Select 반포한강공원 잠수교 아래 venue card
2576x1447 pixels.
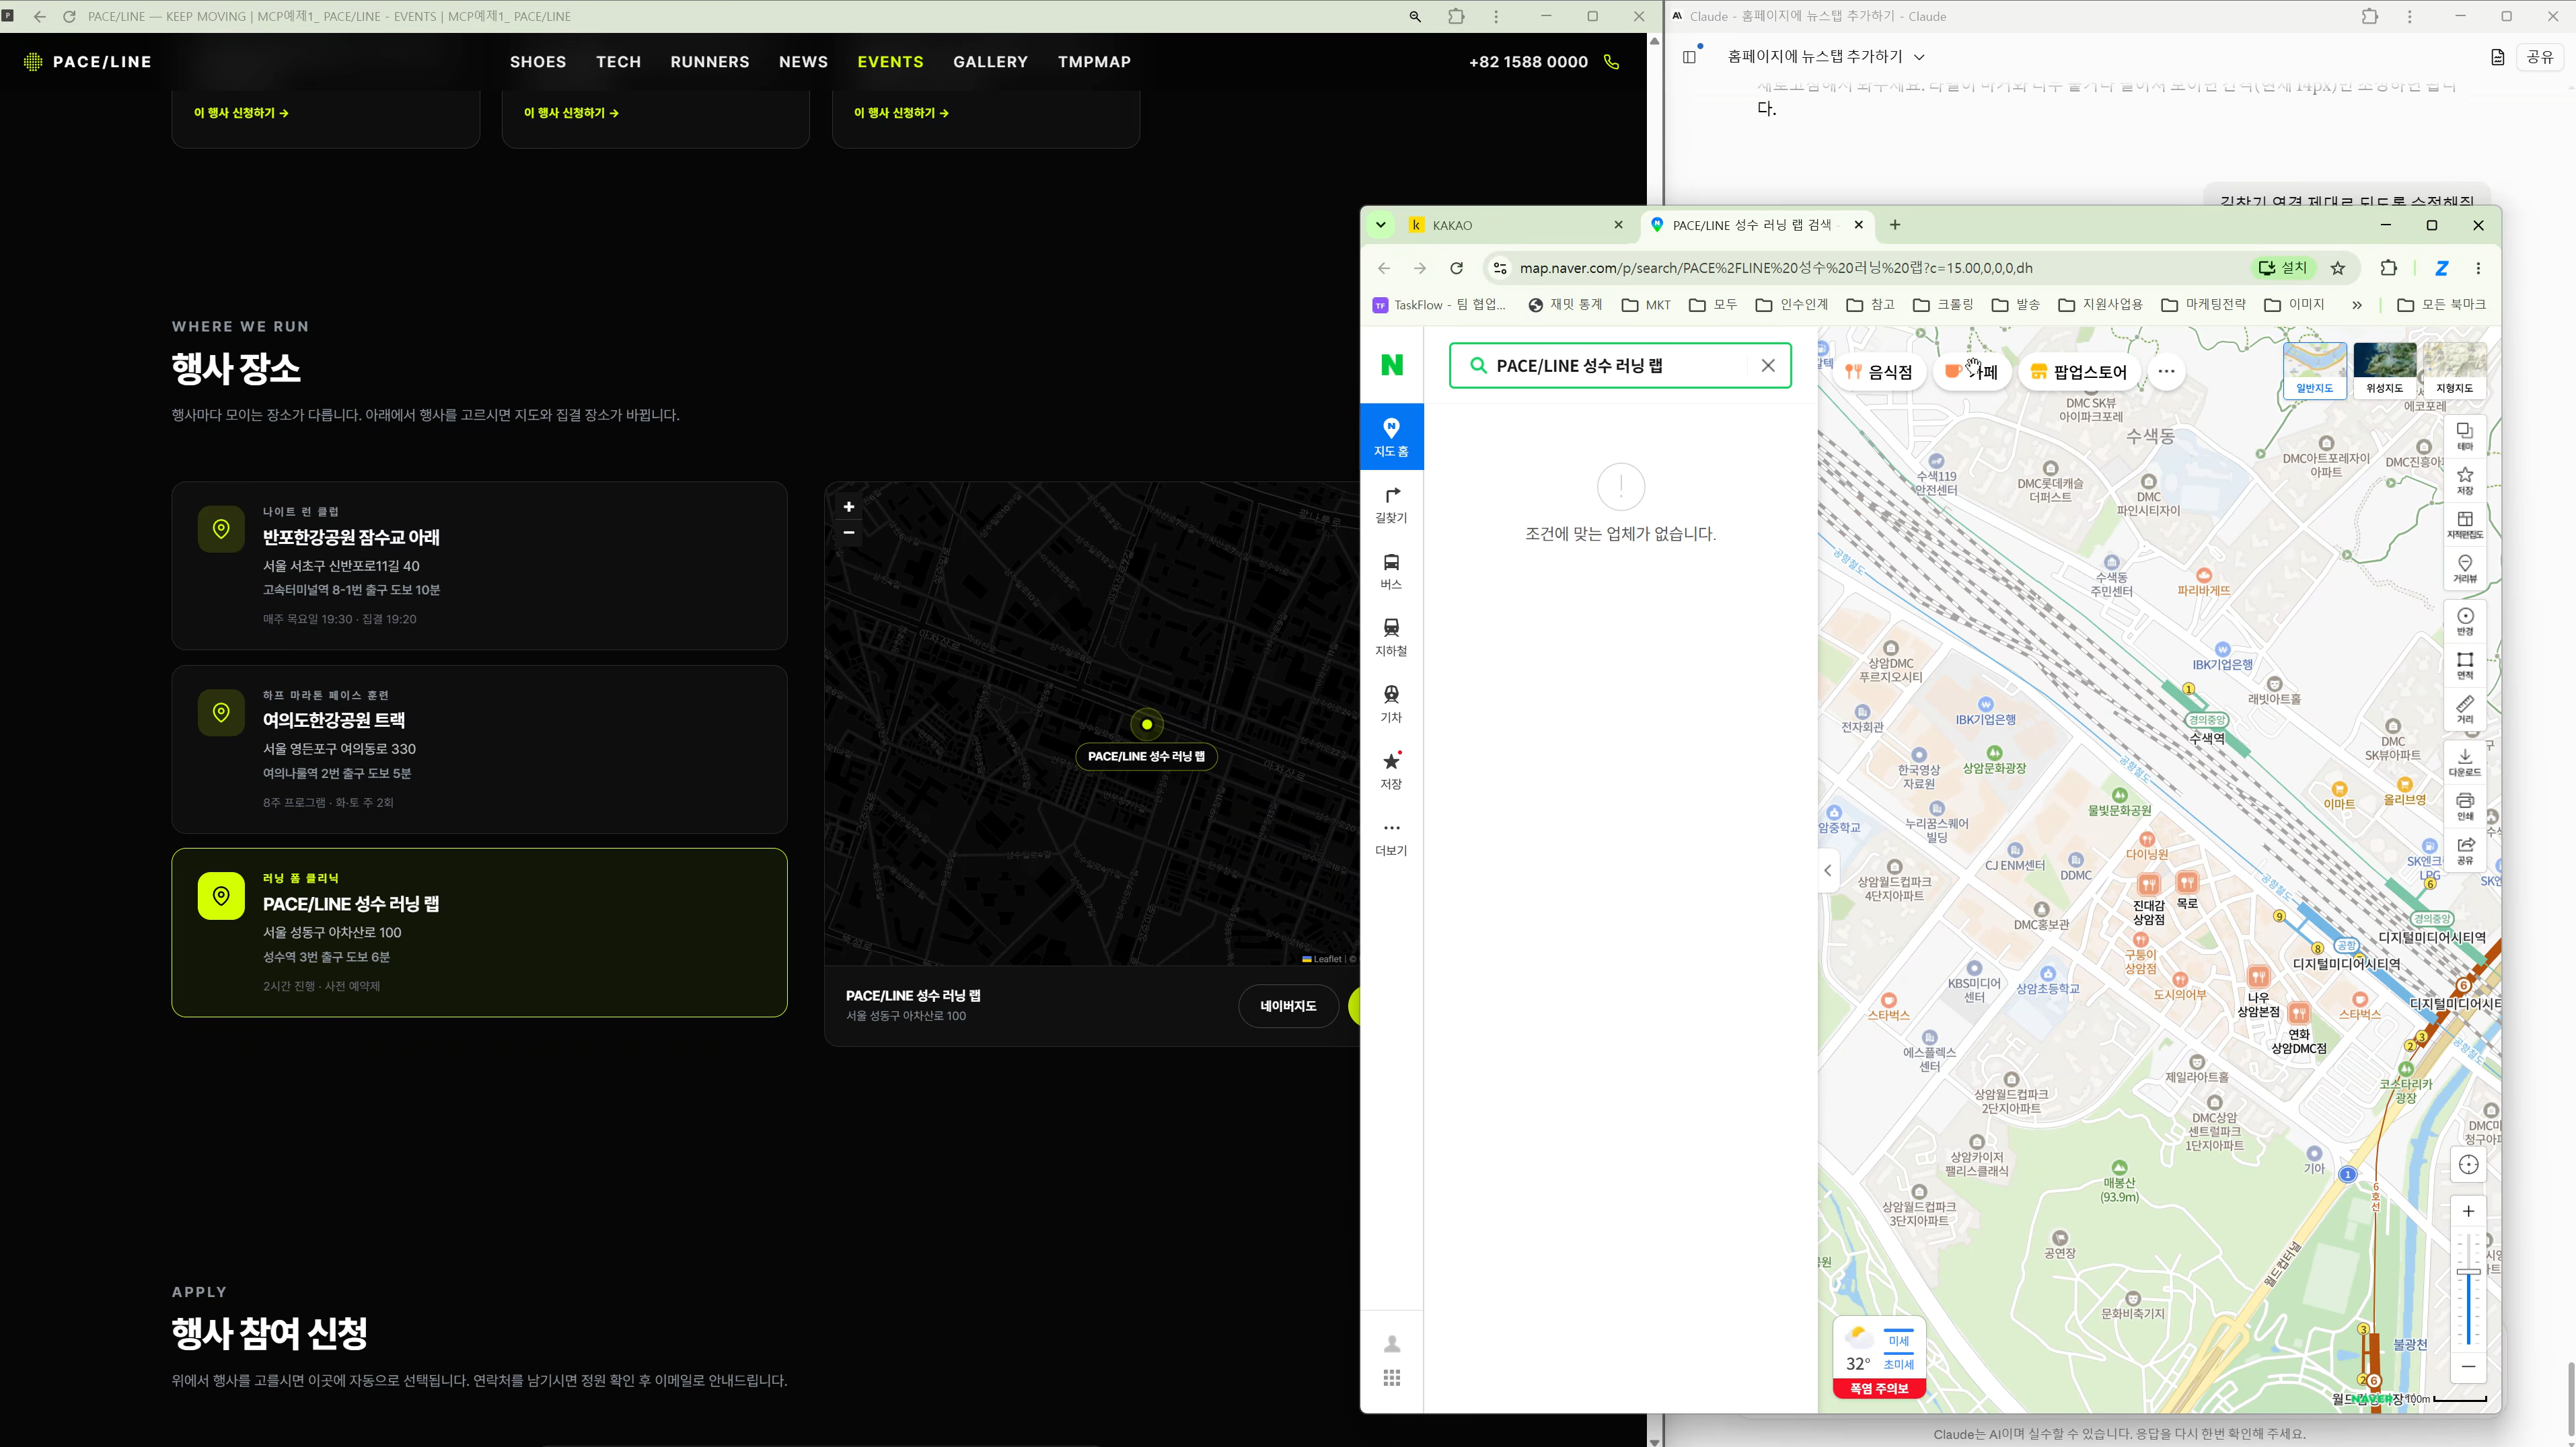coord(479,565)
